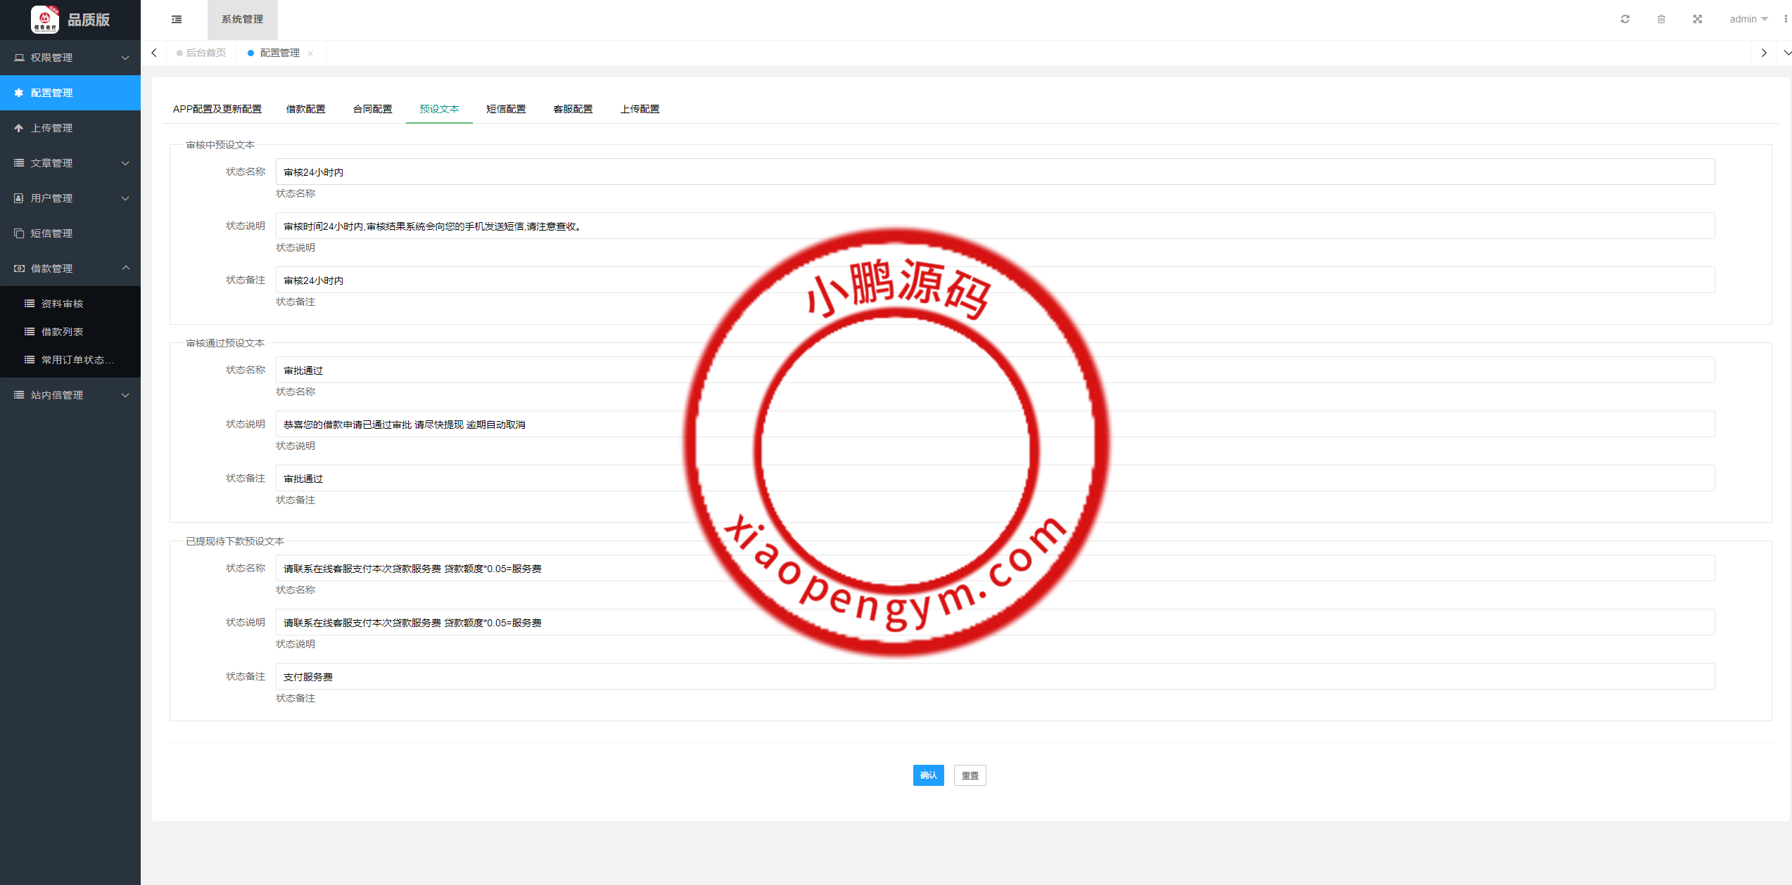Select 借款列表 under 借款管理
1792x885 pixels.
(x=61, y=331)
